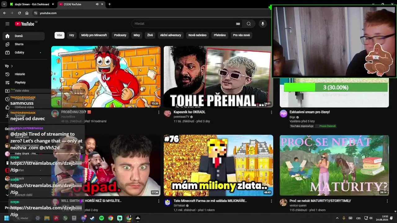Open options for Proč se nebát MATURITY video
Image resolution: width=397 pixels, height=223 pixels.
pos(387,201)
